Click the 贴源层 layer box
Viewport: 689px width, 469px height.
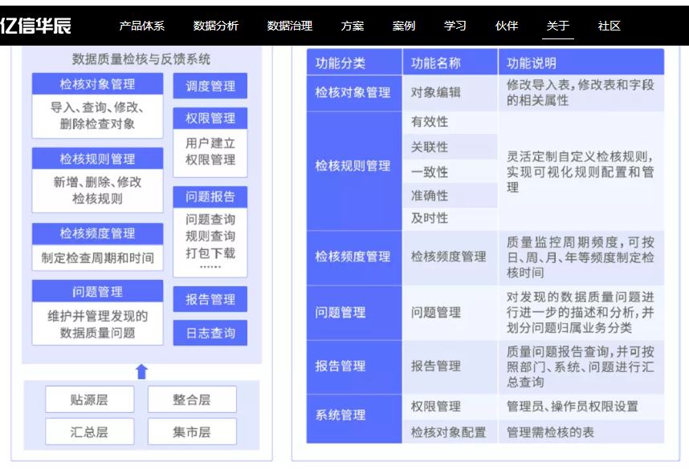click(89, 399)
